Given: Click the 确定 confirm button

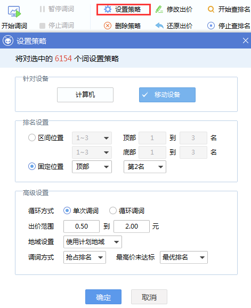Looking at the screenshot, I should point(103,297).
